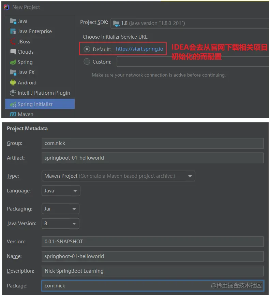Open the Packaging dropdown showing Jar
This screenshot has height=297, width=270.
coord(60,209)
